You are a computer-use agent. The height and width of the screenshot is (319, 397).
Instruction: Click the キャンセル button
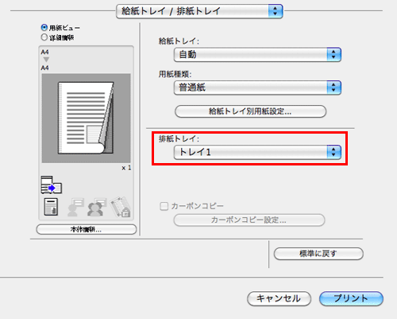coord(279,298)
